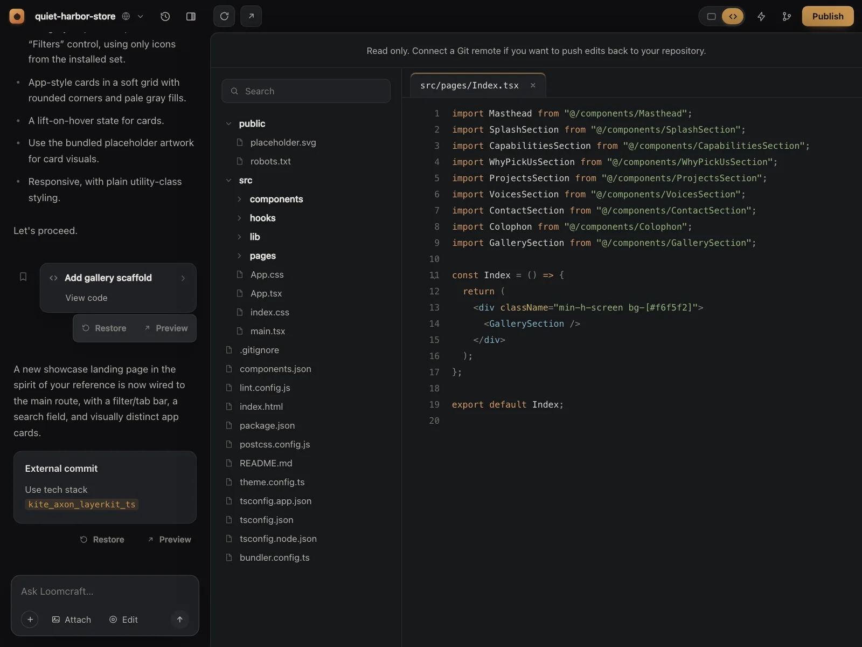
Task: Open placeholder.svg file
Action: (x=283, y=142)
